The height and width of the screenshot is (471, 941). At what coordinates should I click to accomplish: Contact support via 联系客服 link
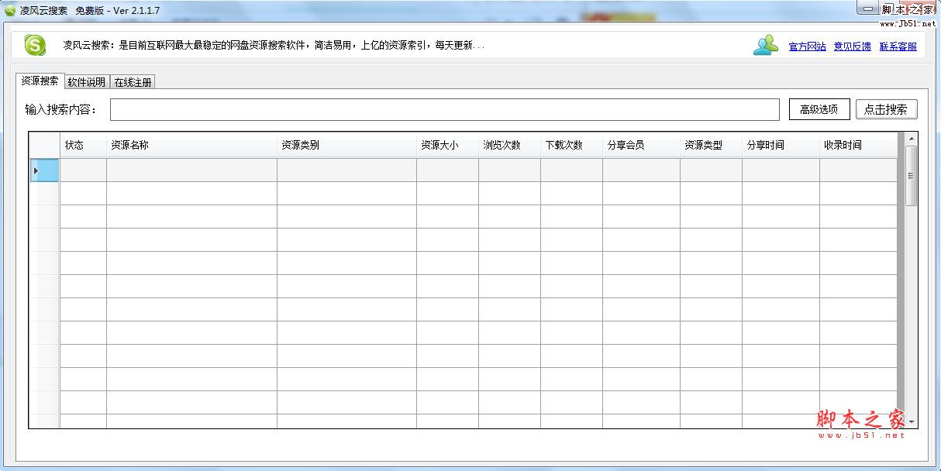[899, 46]
